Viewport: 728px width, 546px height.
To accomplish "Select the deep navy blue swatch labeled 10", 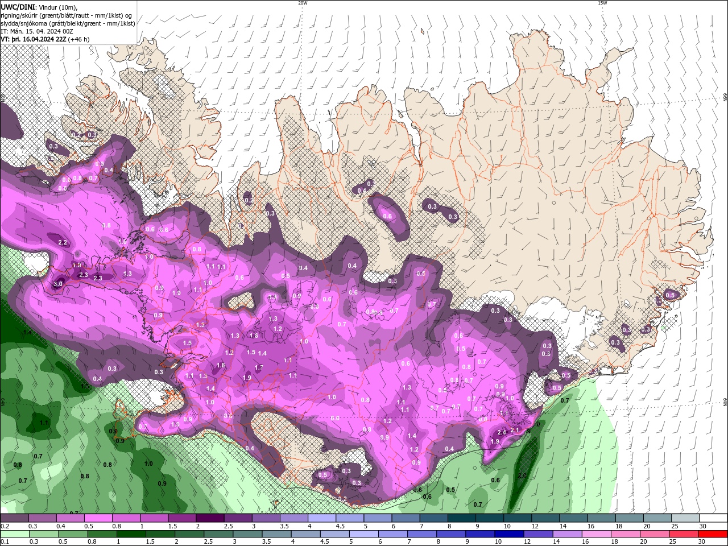I will [x=508, y=534].
